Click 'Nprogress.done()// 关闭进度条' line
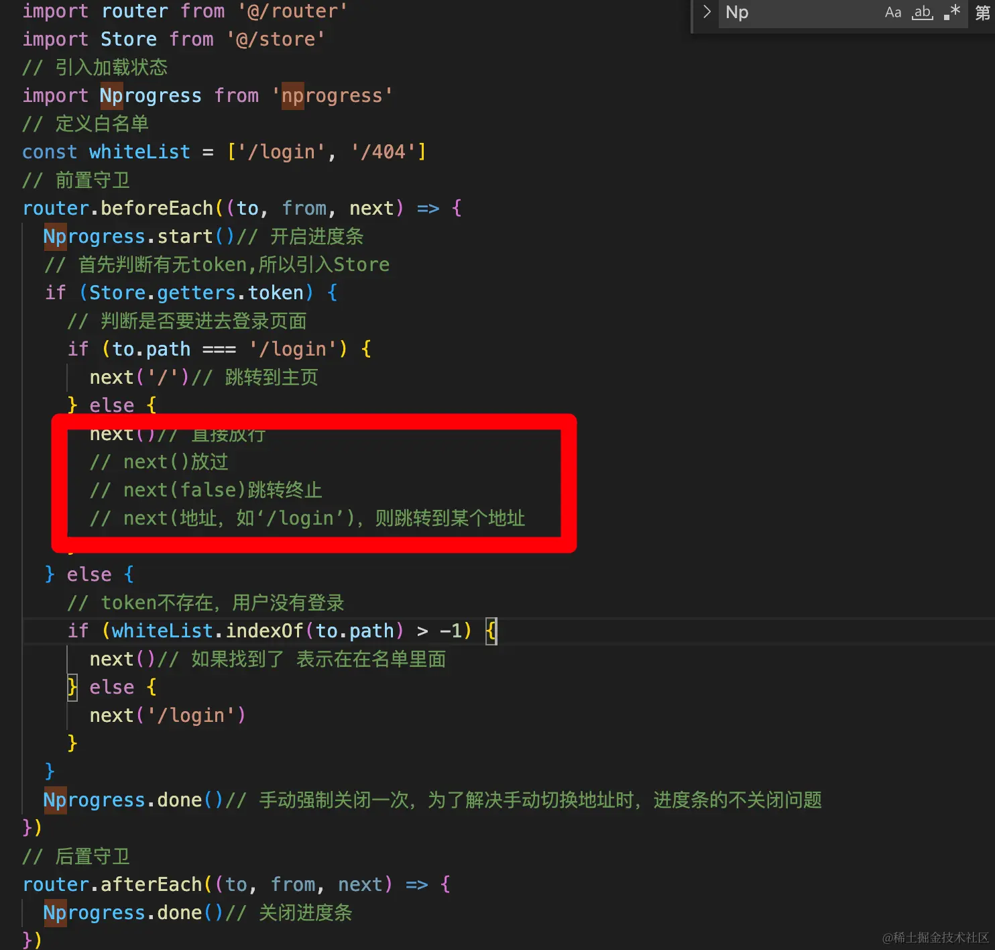The height and width of the screenshot is (950, 995). [x=197, y=912]
